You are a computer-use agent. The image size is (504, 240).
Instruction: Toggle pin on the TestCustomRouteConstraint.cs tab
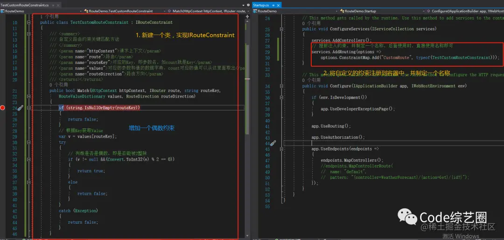(x=53, y=6)
